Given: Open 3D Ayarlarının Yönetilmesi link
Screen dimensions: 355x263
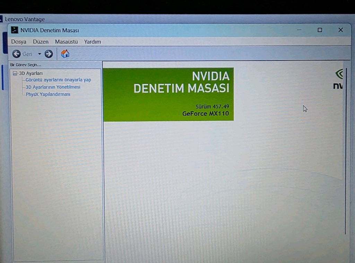Looking at the screenshot, I should (x=53, y=87).
